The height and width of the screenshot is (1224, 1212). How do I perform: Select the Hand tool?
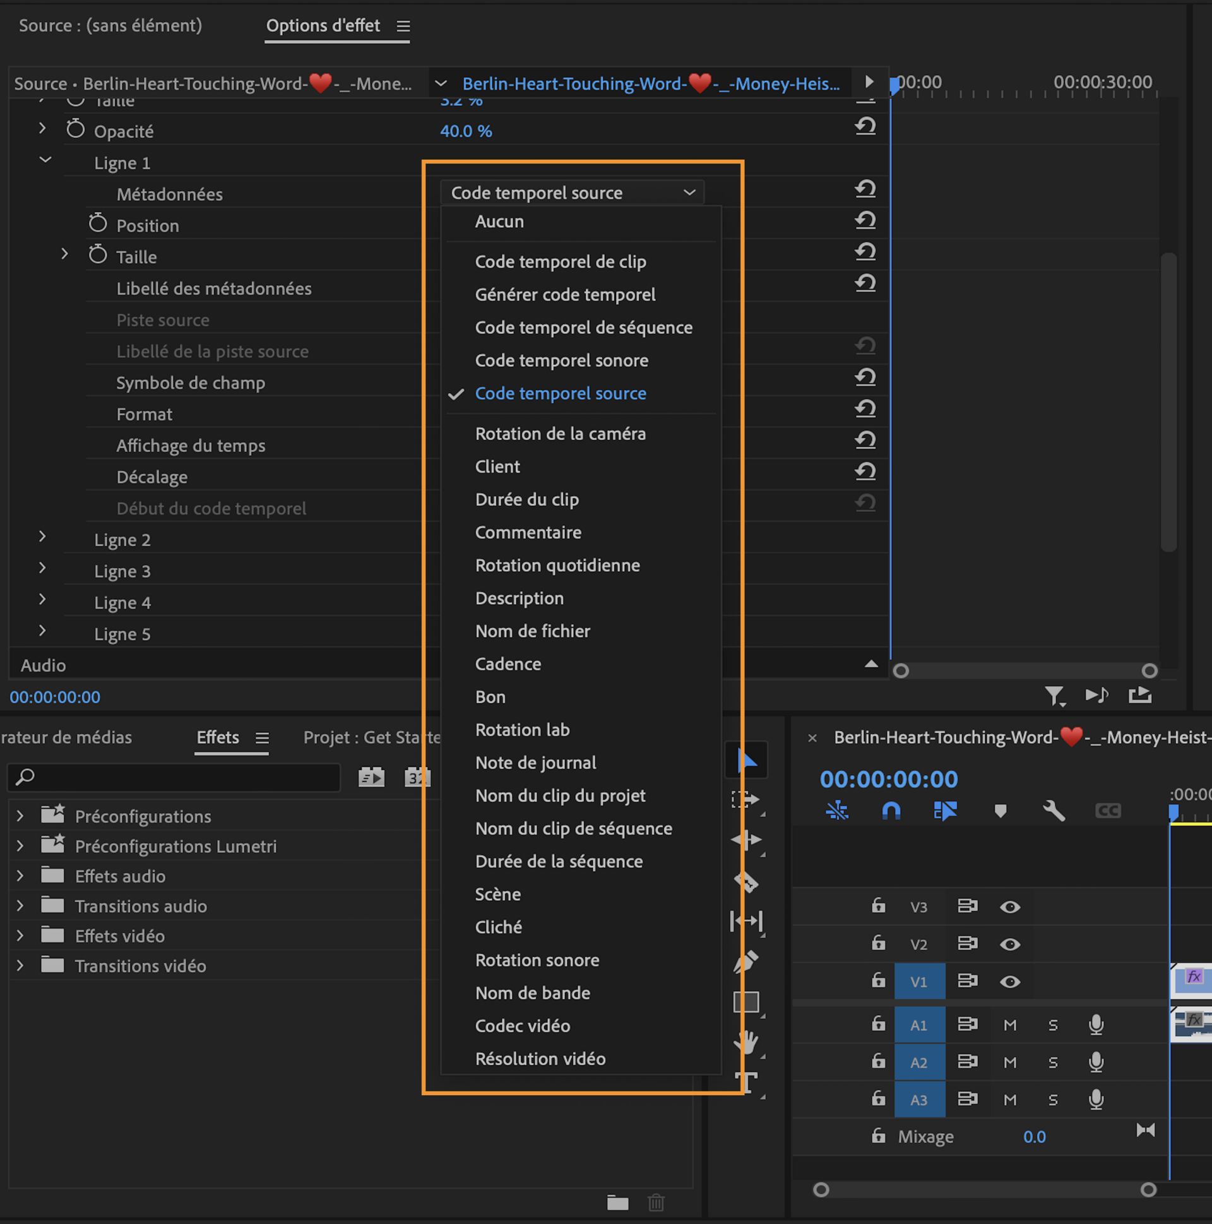746,1043
